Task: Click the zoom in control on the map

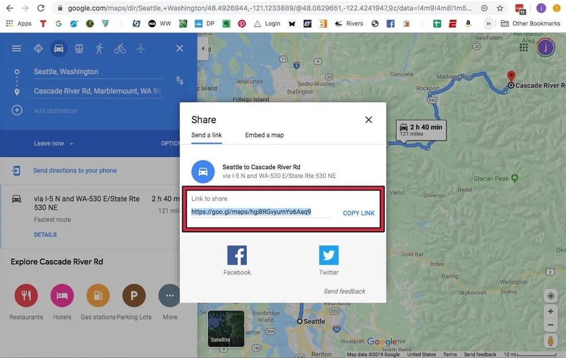Action: 550,311
